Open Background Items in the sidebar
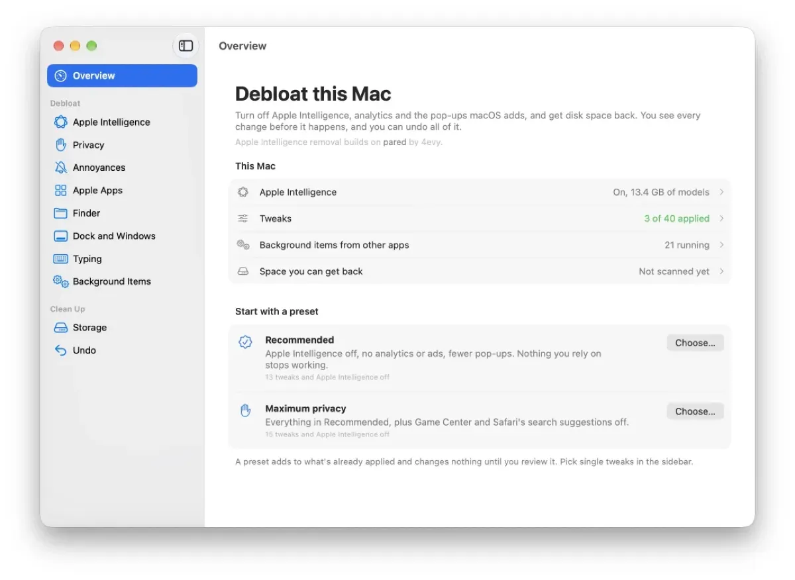The height and width of the screenshot is (580, 795). (122, 281)
